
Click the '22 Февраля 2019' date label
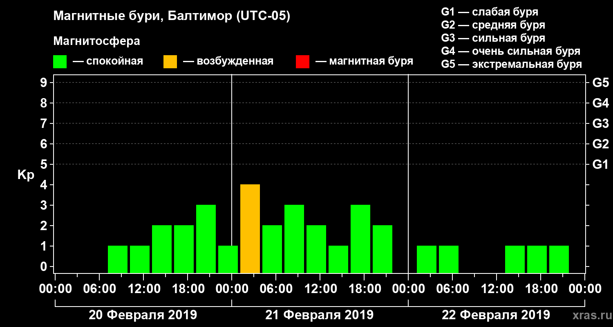(496, 315)
